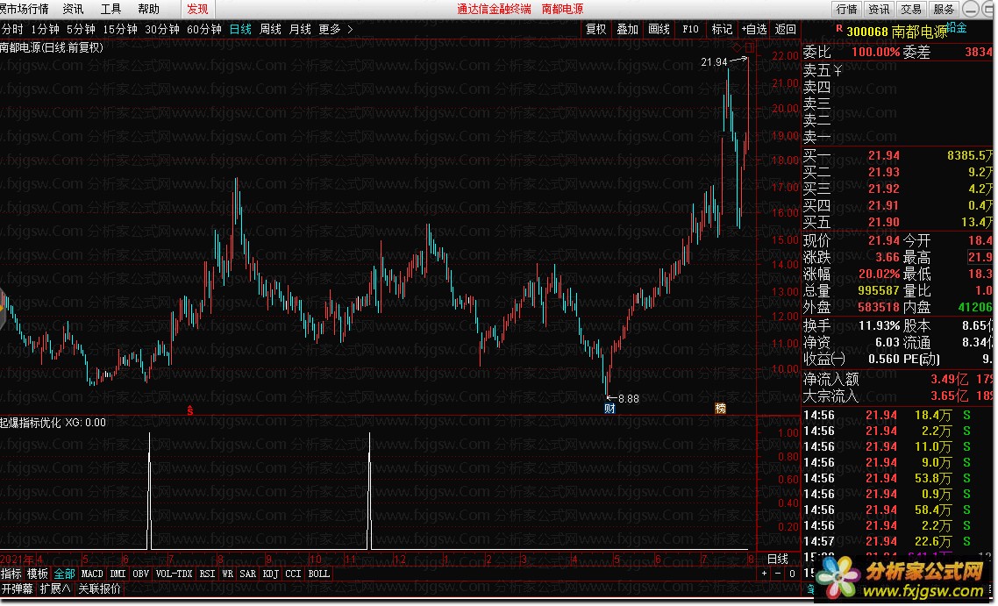The width and height of the screenshot is (998, 606).
Task: Switch indicator to SAR
Action: click(x=248, y=574)
